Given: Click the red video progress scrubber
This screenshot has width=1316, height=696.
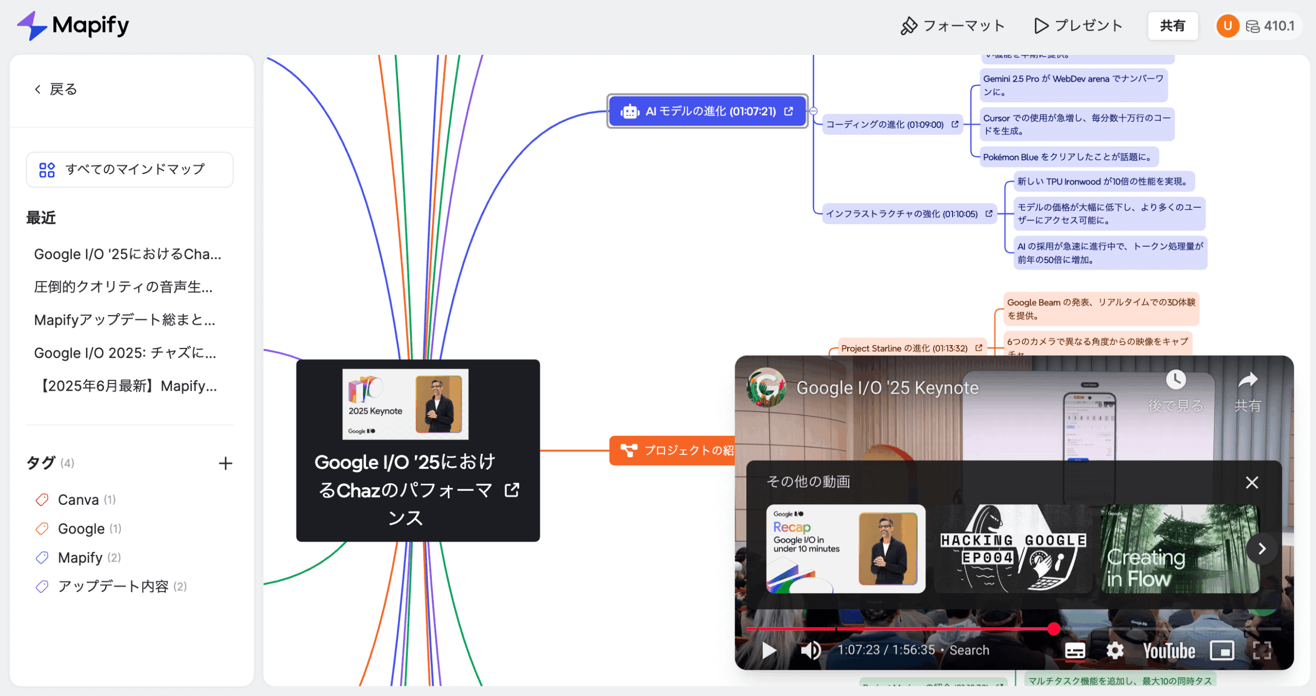Looking at the screenshot, I should coord(1054,628).
